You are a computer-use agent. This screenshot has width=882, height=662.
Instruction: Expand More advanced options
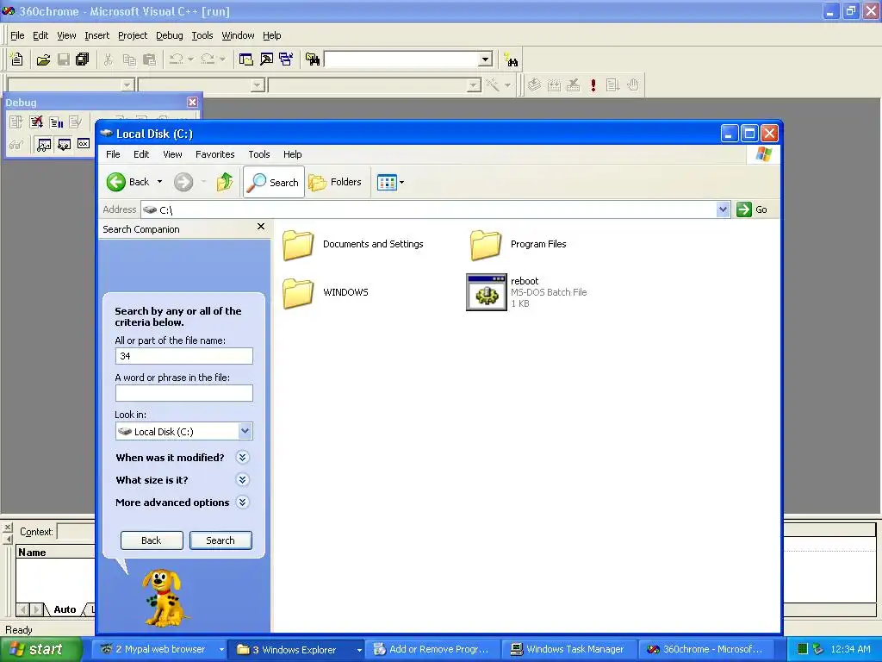(242, 503)
